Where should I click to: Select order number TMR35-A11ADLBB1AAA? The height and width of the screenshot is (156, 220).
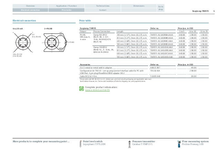[x=161, y=50]
